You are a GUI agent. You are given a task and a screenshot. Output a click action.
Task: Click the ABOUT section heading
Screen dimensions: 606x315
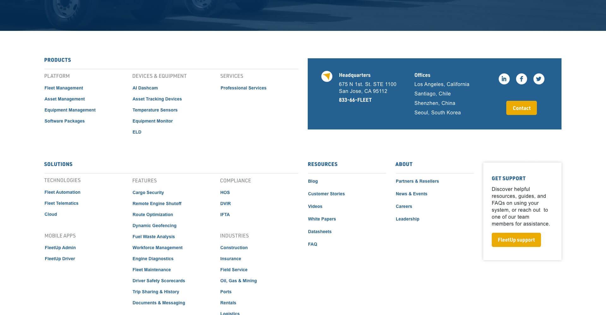pyautogui.click(x=404, y=164)
